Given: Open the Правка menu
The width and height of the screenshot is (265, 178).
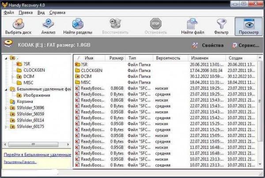Looking at the screenshot, I should (x=26, y=12).
